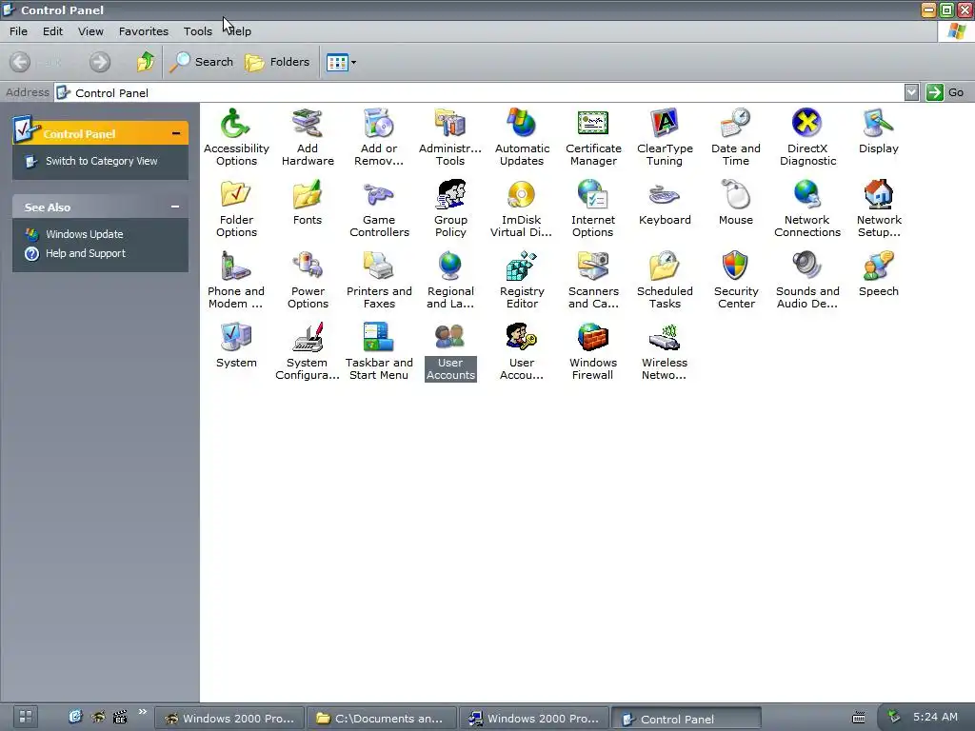Open the Favorites menu
The image size is (975, 731).
click(x=143, y=31)
